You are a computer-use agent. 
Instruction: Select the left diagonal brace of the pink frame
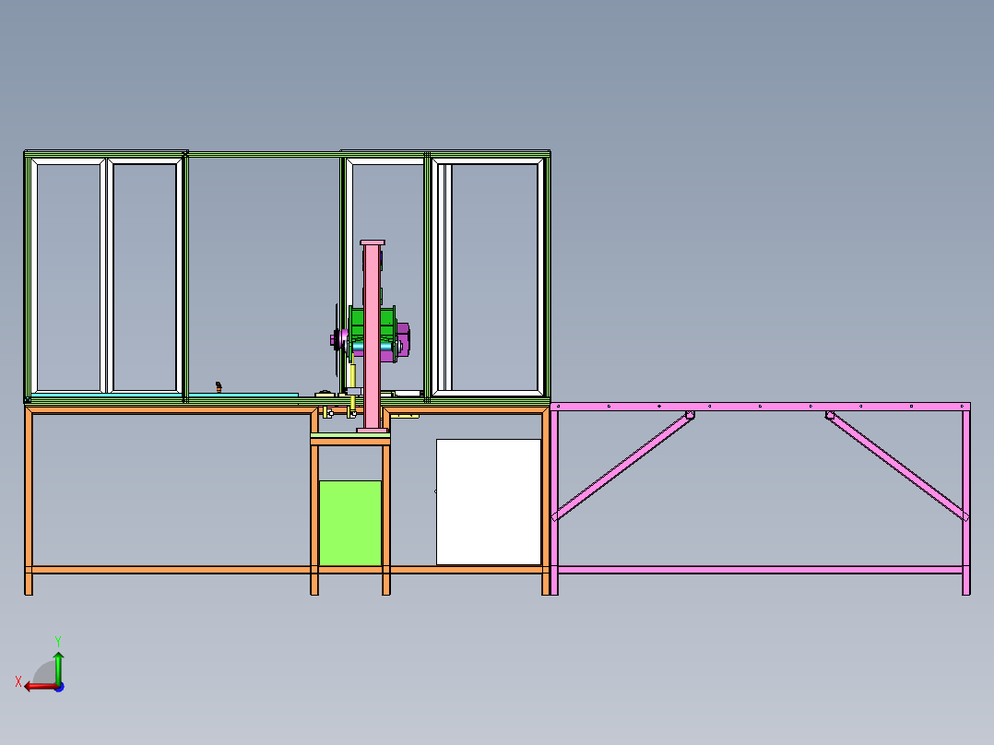tap(623, 466)
